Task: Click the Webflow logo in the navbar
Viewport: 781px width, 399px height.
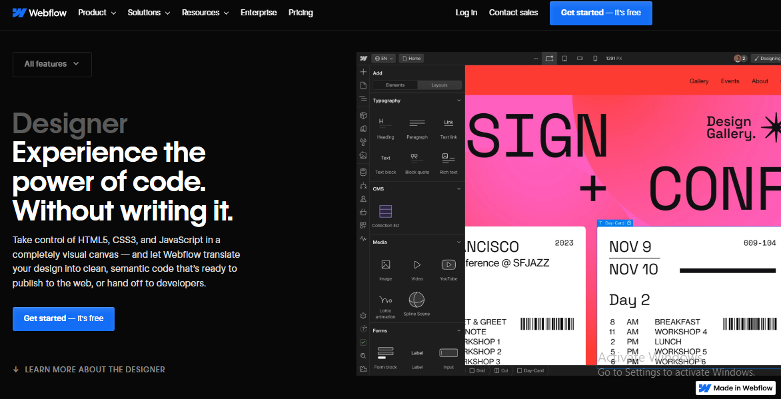Action: 39,13
